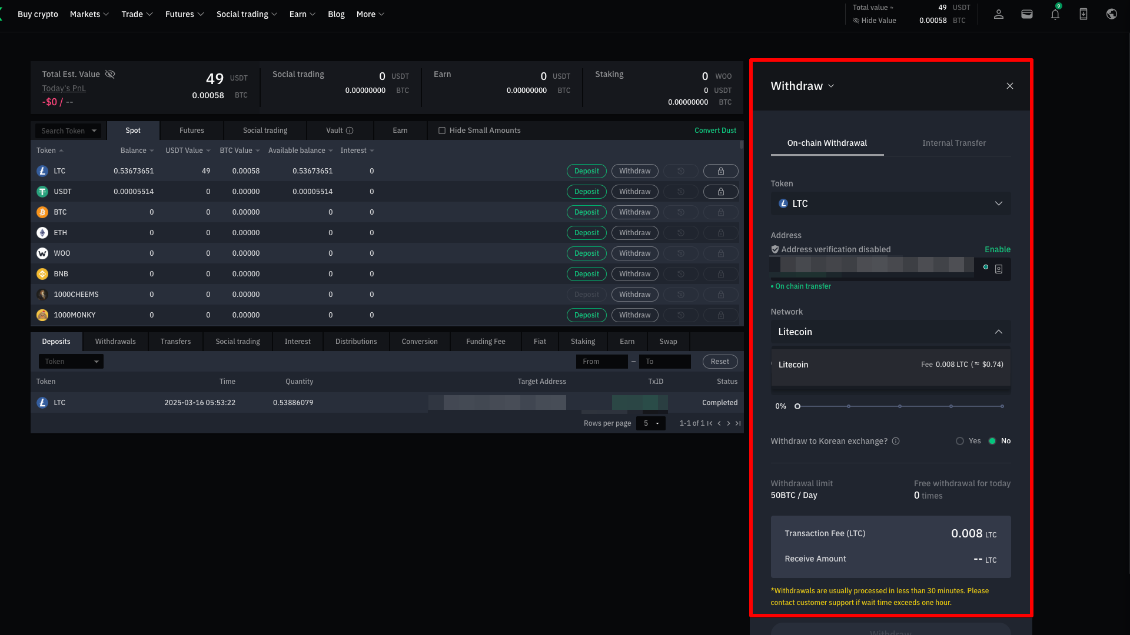Click Hide Value in the header
This screenshot has height=635, width=1130.
[x=875, y=21]
